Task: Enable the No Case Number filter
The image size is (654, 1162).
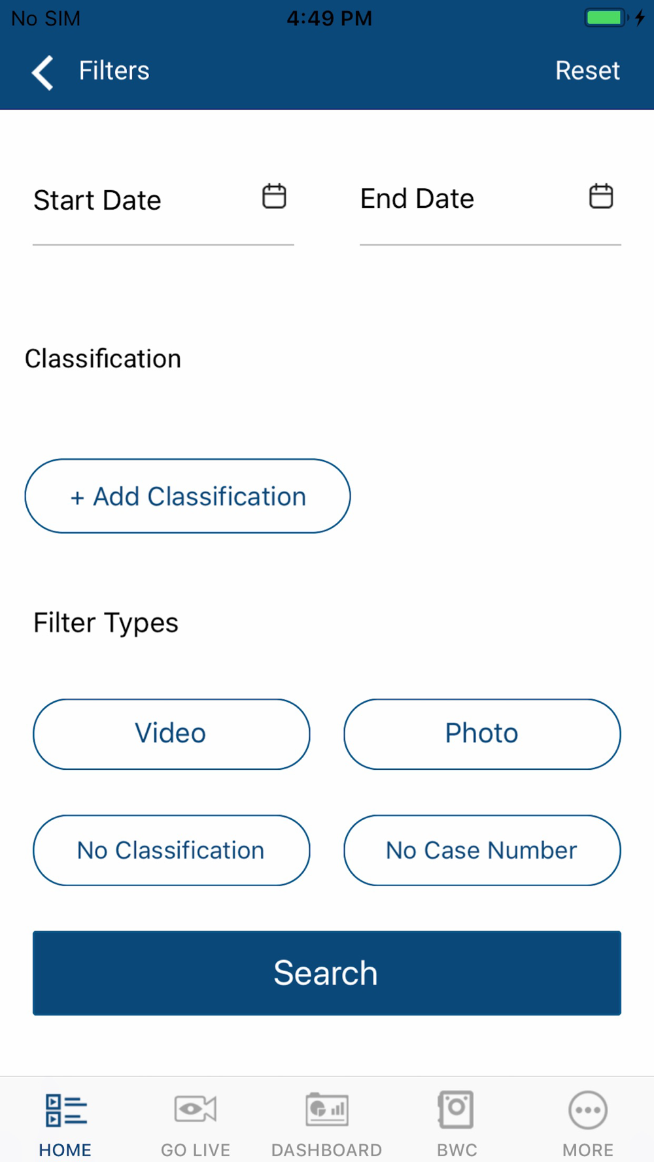Action: 482,850
